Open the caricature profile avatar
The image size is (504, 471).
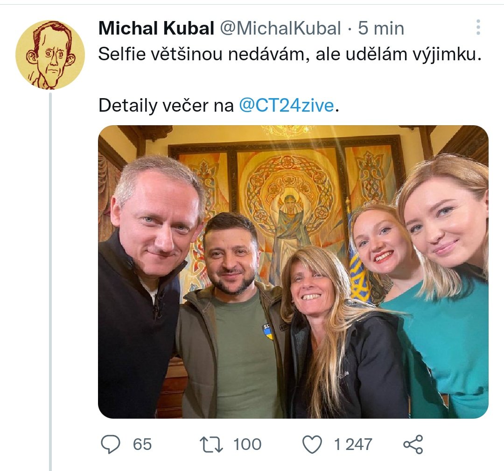pos(50,55)
